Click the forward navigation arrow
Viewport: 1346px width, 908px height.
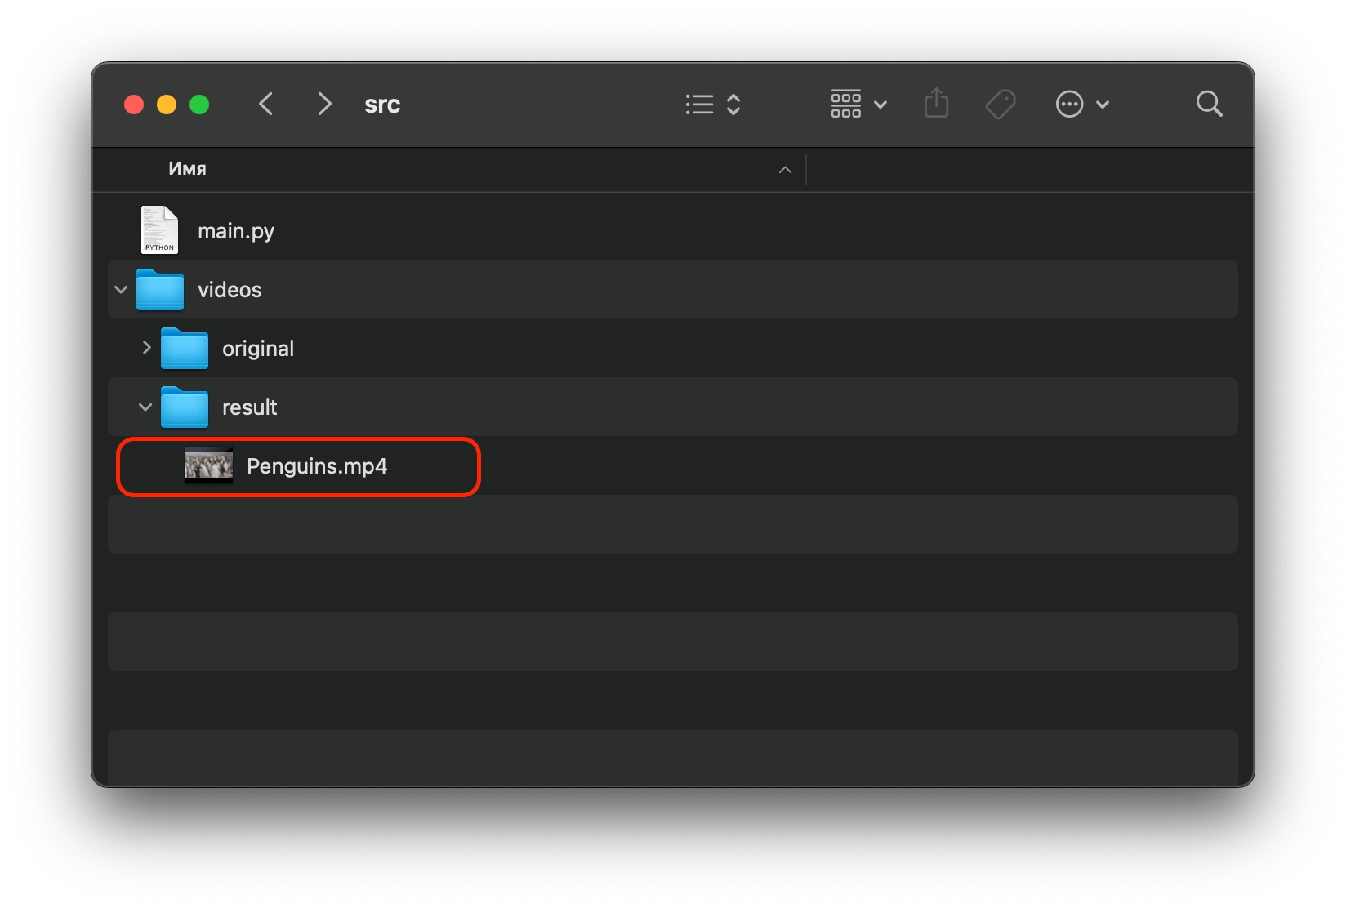point(324,105)
